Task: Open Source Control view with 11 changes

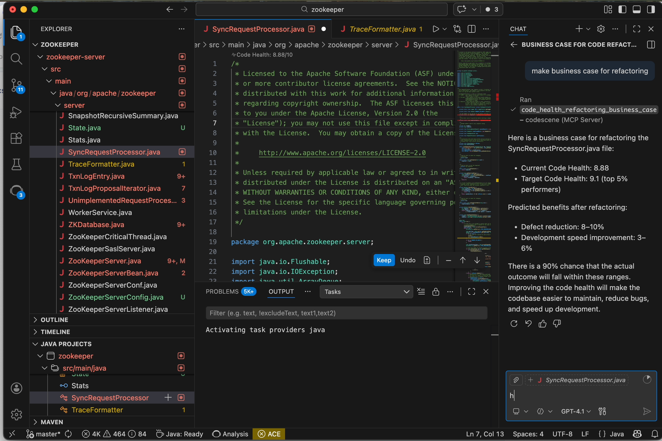Action: [16, 85]
